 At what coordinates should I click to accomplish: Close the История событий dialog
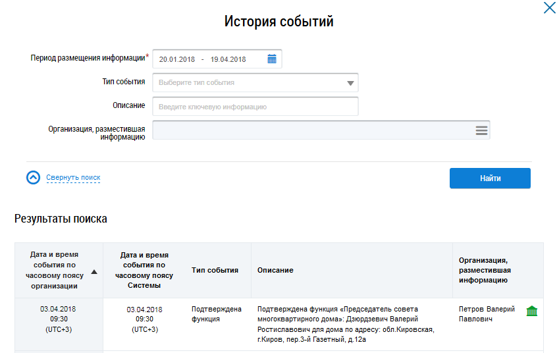point(549,9)
